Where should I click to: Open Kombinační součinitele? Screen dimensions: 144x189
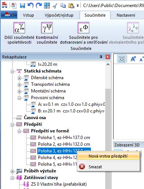click(x=47, y=33)
